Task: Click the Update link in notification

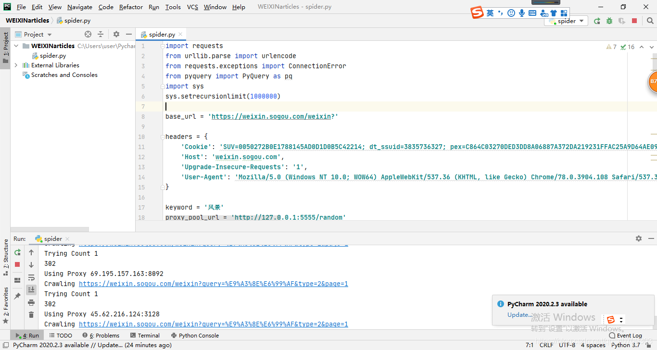Action: point(519,315)
